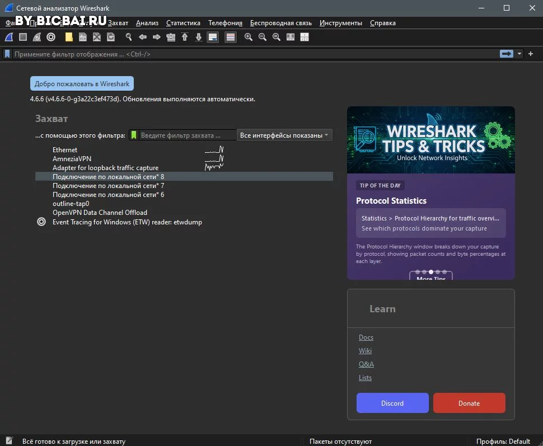Image resolution: width=543 pixels, height=446 pixels.
Task: Zoom in with the plus magnifier icon
Action: pyautogui.click(x=249, y=37)
